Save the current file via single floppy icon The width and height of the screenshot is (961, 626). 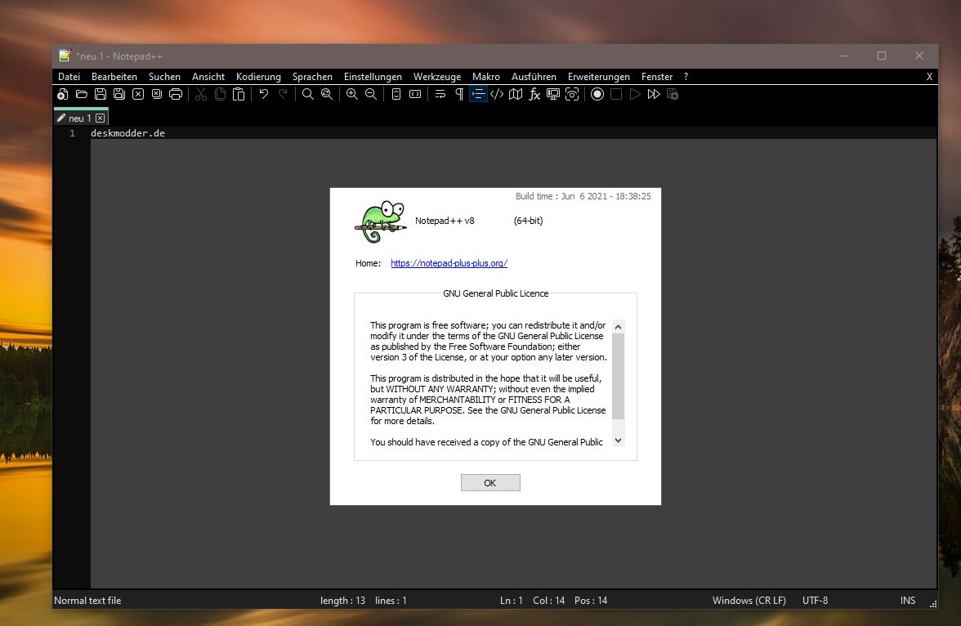101,94
